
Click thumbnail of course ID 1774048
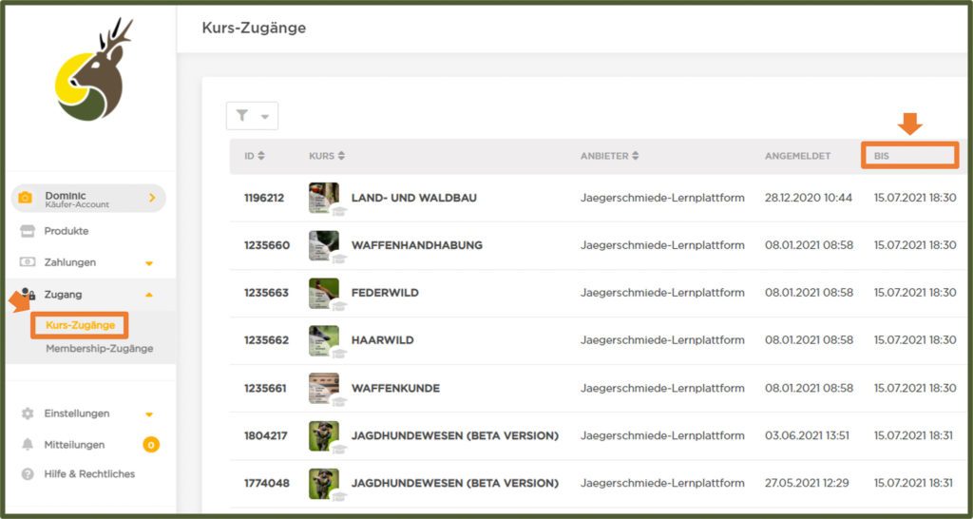(x=325, y=484)
